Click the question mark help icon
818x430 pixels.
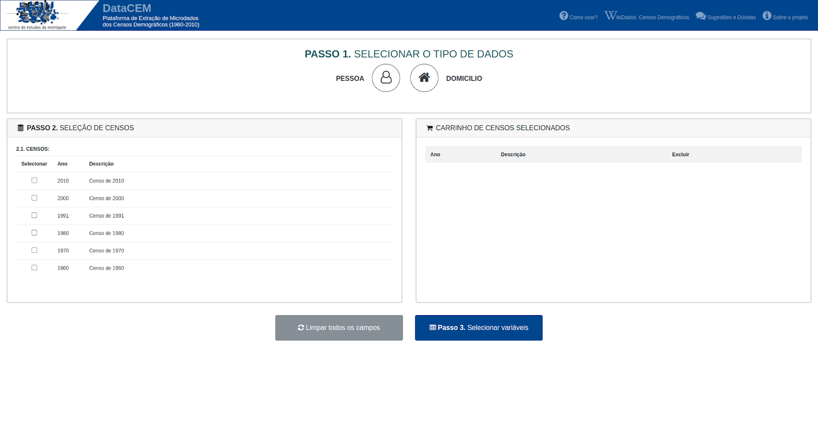[x=563, y=16]
